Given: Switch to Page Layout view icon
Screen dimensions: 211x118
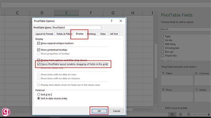Looking at the screenshot, I should [180, 114].
